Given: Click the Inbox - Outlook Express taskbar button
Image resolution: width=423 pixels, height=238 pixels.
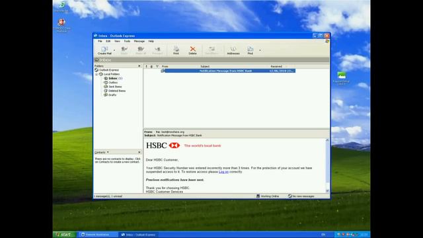Looking at the screenshot, I should click(138, 235).
